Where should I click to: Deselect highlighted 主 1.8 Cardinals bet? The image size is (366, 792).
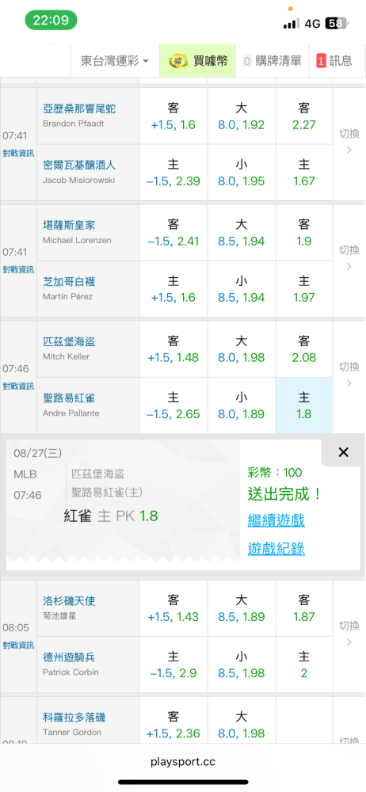[x=304, y=406]
